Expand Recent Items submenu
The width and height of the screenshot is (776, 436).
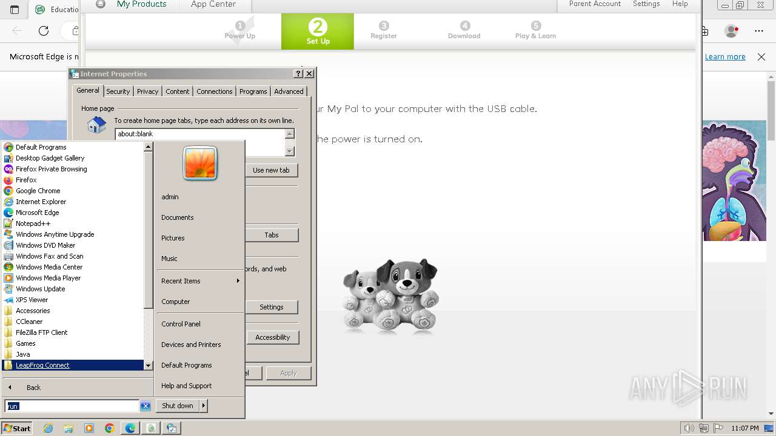[x=199, y=281]
